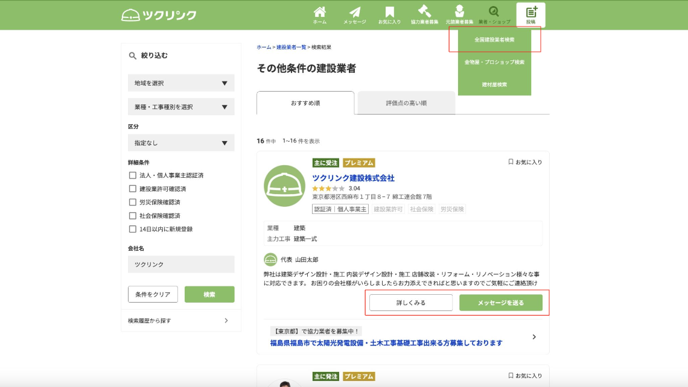Click the 会社名 text input field
This screenshot has height=387, width=688.
pos(181,265)
